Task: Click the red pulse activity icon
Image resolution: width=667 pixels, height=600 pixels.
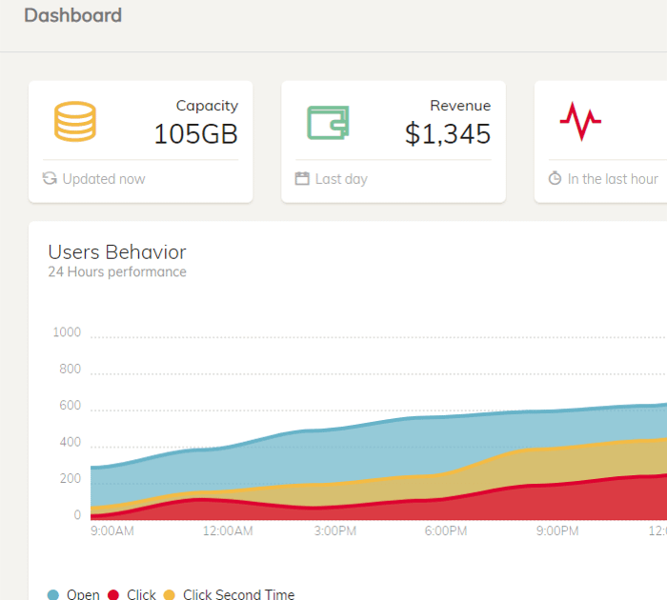Action: coord(580,121)
